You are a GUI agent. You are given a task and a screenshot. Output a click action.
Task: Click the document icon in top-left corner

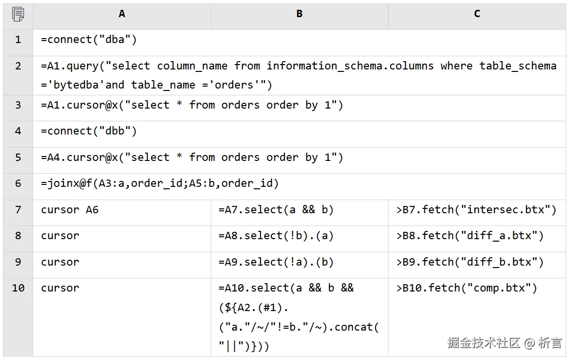pos(18,15)
